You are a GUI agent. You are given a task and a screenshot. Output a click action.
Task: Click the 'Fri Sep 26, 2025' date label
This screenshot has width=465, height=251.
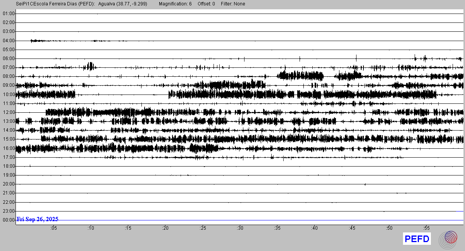(38, 219)
